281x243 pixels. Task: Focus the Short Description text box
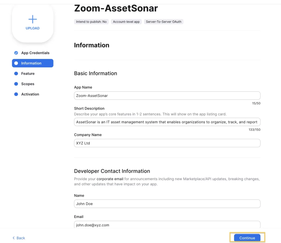[x=167, y=122]
